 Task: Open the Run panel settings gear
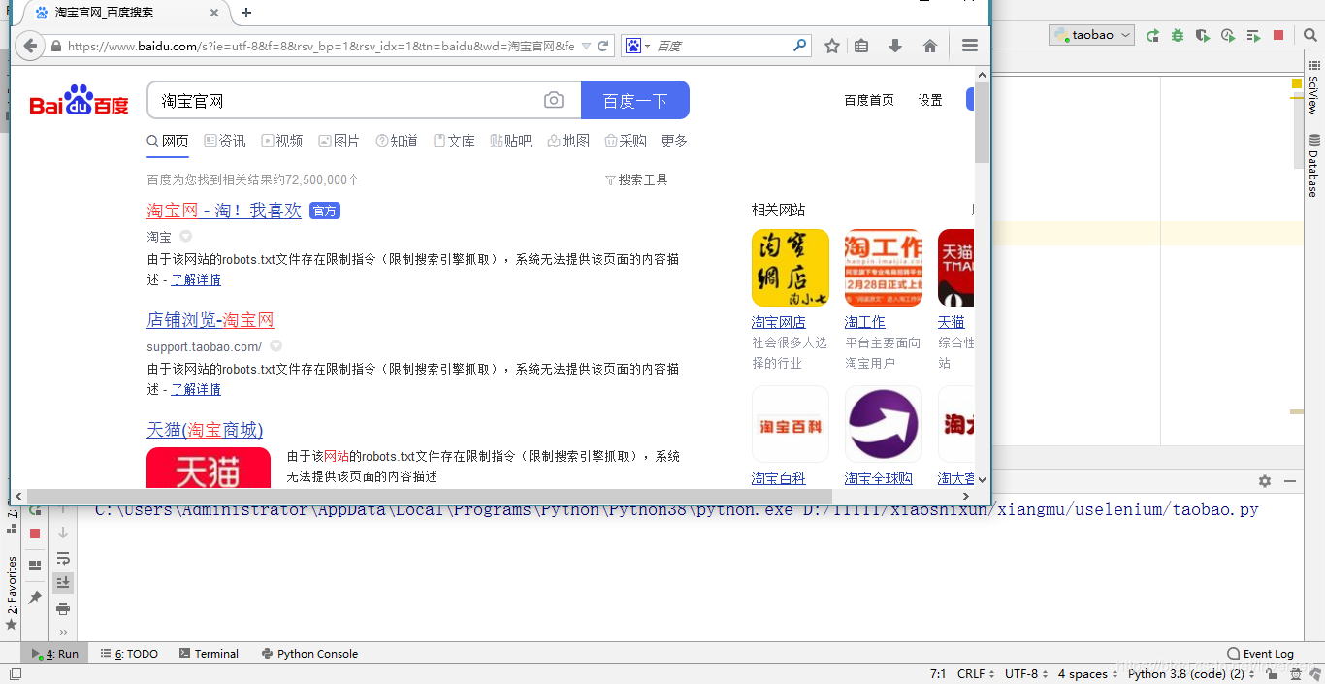point(1264,481)
